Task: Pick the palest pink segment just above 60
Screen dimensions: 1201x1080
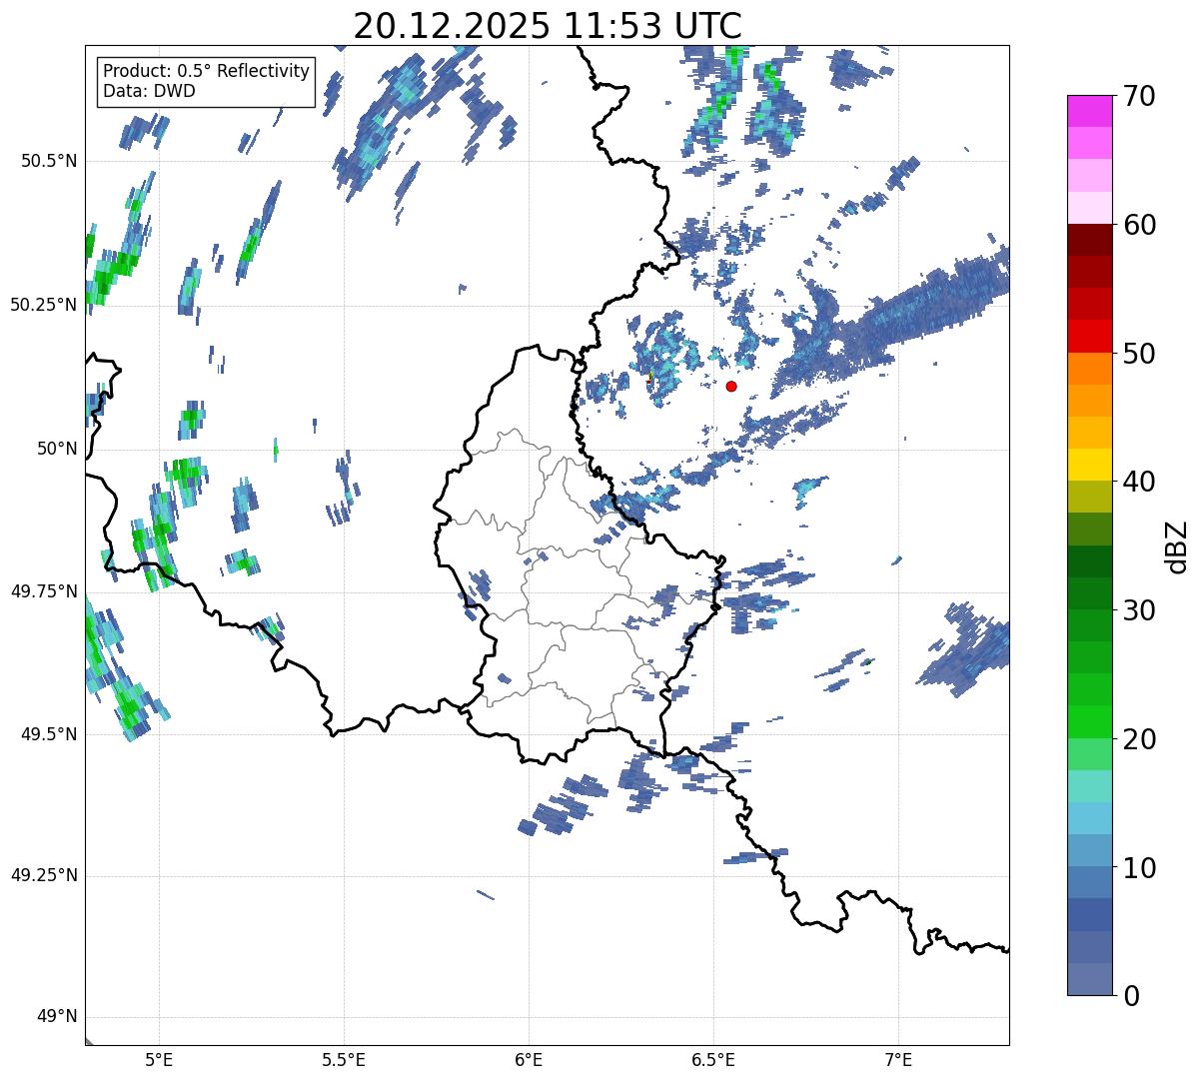Action: [1089, 208]
